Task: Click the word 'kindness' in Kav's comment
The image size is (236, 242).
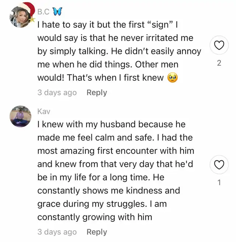Action: coord(144,191)
